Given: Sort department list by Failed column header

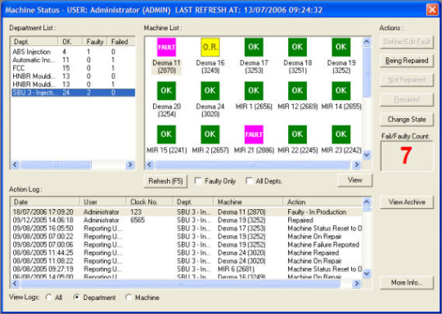Looking at the screenshot, I should [x=121, y=42].
